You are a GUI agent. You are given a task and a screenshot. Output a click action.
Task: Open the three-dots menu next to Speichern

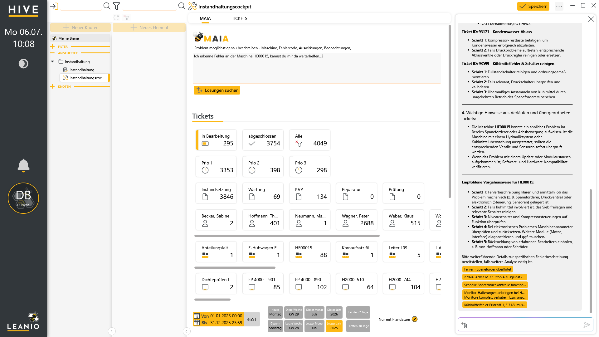(x=559, y=6)
